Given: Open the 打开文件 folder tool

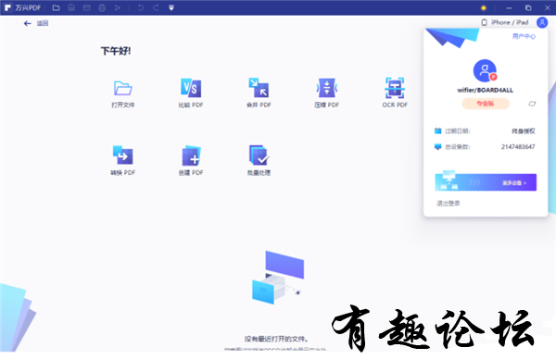Looking at the screenshot, I should pyautogui.click(x=122, y=93).
